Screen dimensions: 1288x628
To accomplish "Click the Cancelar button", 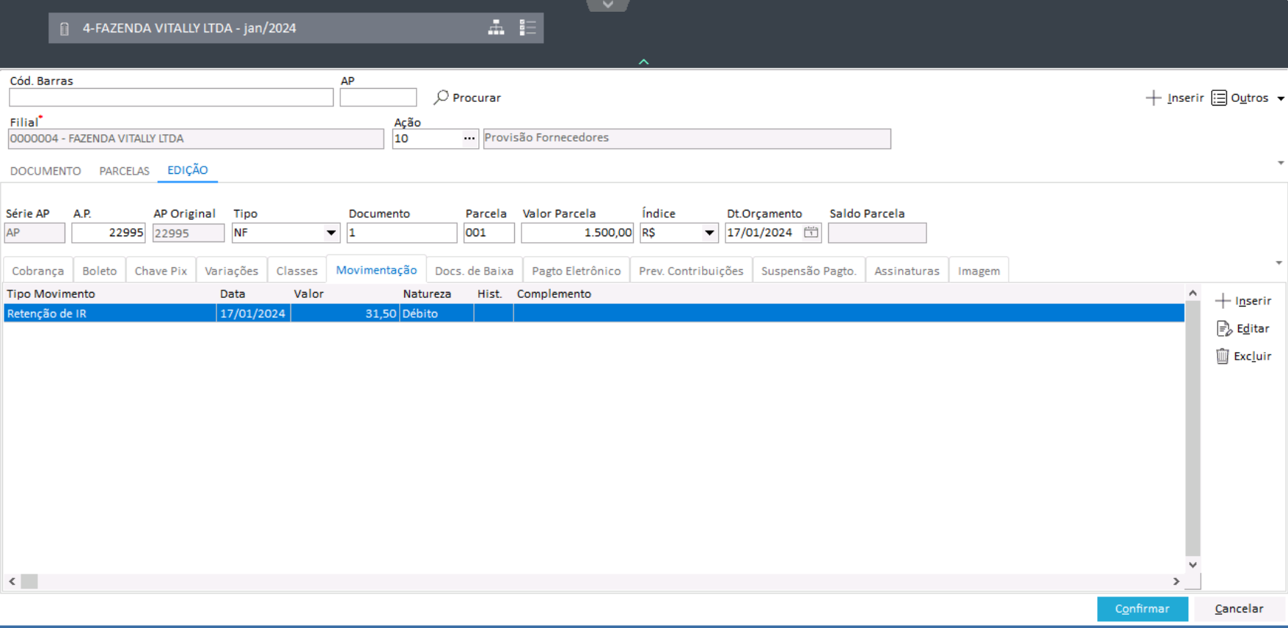I will coord(1238,609).
